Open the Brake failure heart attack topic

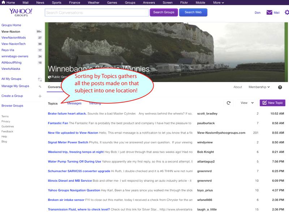pyautogui.click(x=67, y=113)
